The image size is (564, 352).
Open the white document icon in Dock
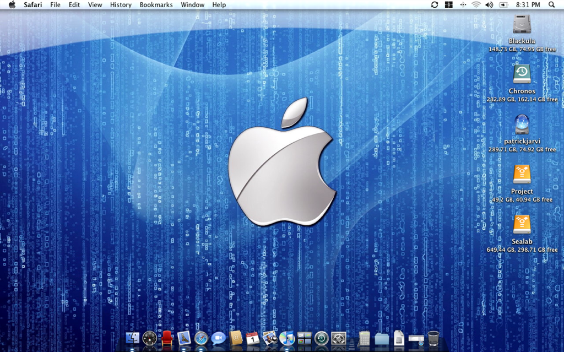pos(399,338)
